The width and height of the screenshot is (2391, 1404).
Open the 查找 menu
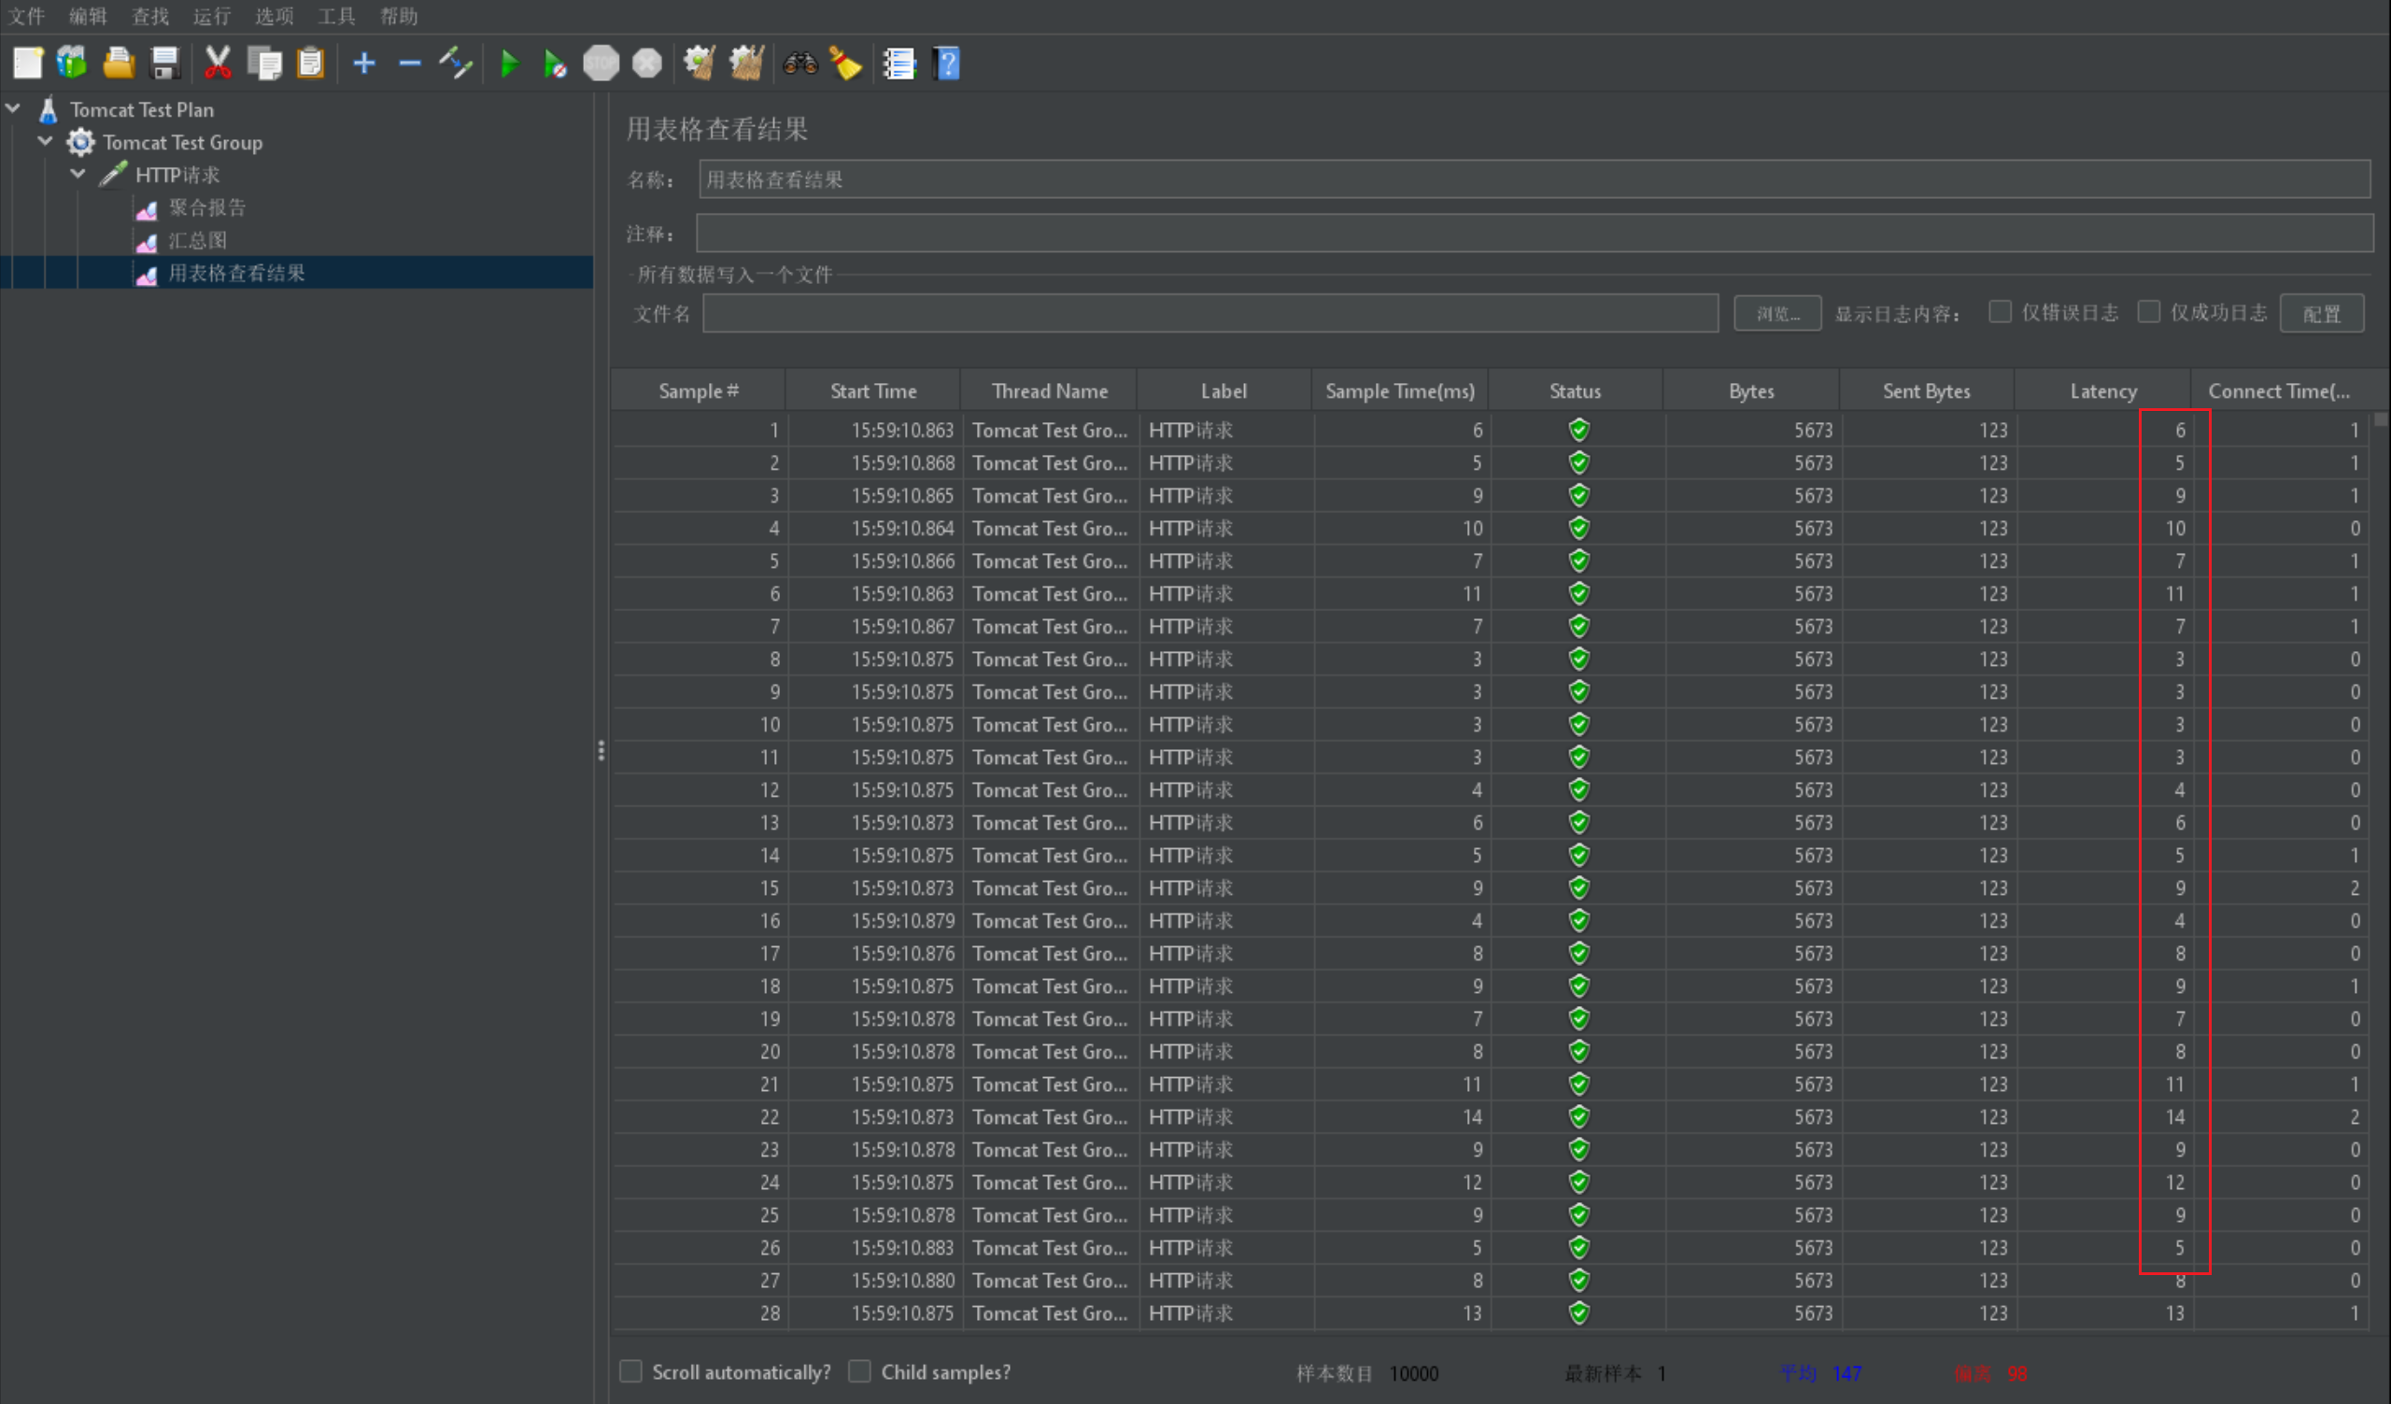150,16
